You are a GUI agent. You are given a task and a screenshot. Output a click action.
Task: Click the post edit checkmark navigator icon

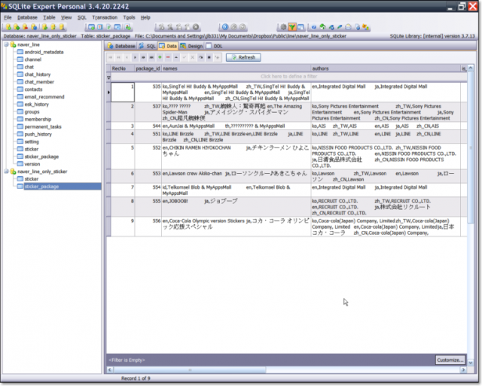[x=185, y=57]
